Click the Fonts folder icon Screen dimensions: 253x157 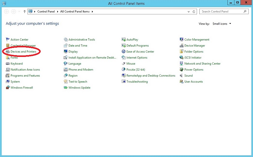pos(8,58)
